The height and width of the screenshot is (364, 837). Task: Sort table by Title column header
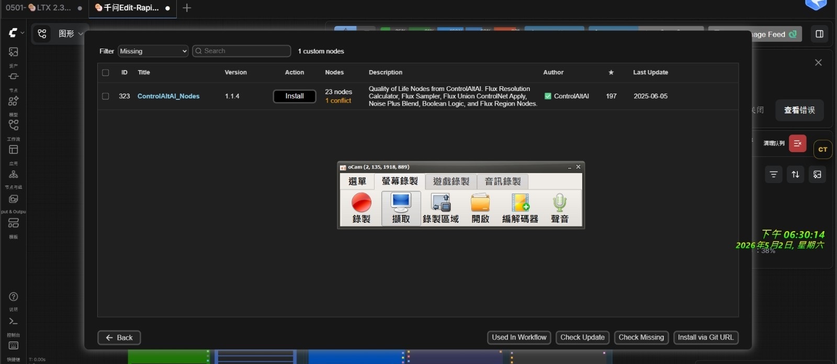(x=144, y=73)
